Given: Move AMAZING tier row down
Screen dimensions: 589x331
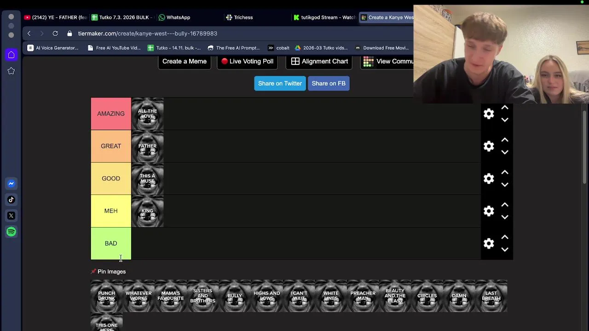Looking at the screenshot, I should (505, 120).
